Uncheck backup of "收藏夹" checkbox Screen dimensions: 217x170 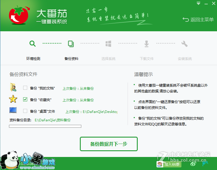coord(25,99)
